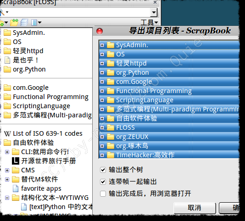This screenshot has width=245, height=221.
Task: Select Functional Programming folder in sidebar
Action: (x=50, y=97)
